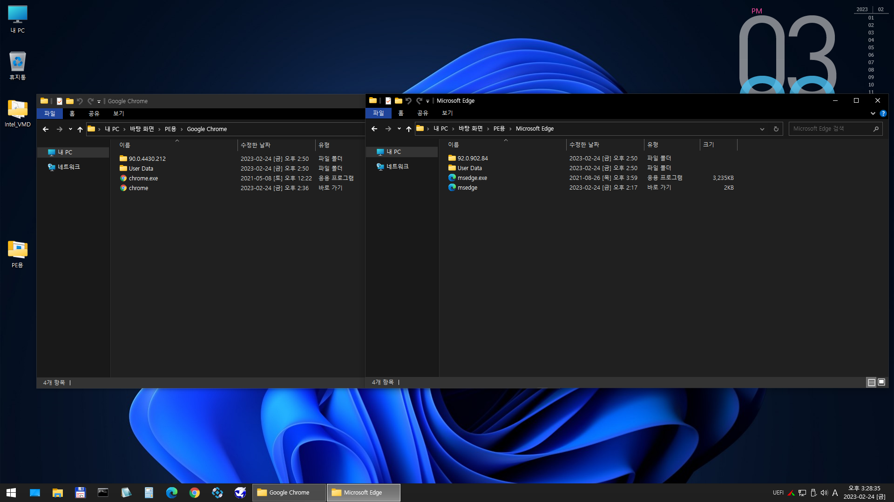894x502 pixels.
Task: Open recent locations dropdown in Google Chrome window
Action: pyautogui.click(x=70, y=129)
